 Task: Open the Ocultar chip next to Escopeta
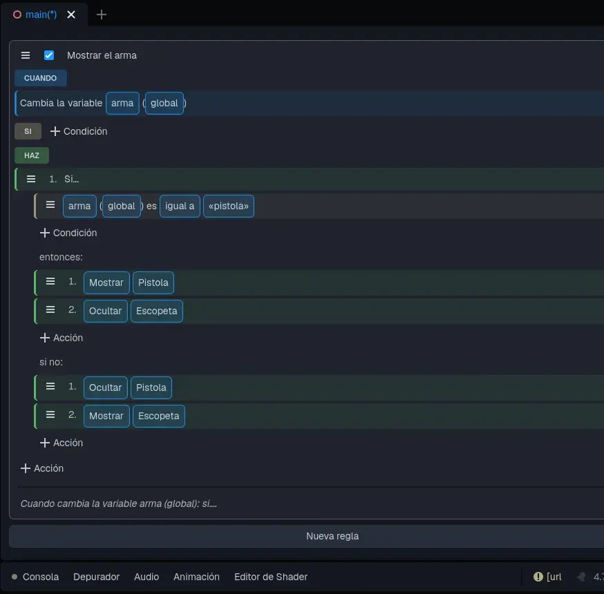click(x=106, y=311)
